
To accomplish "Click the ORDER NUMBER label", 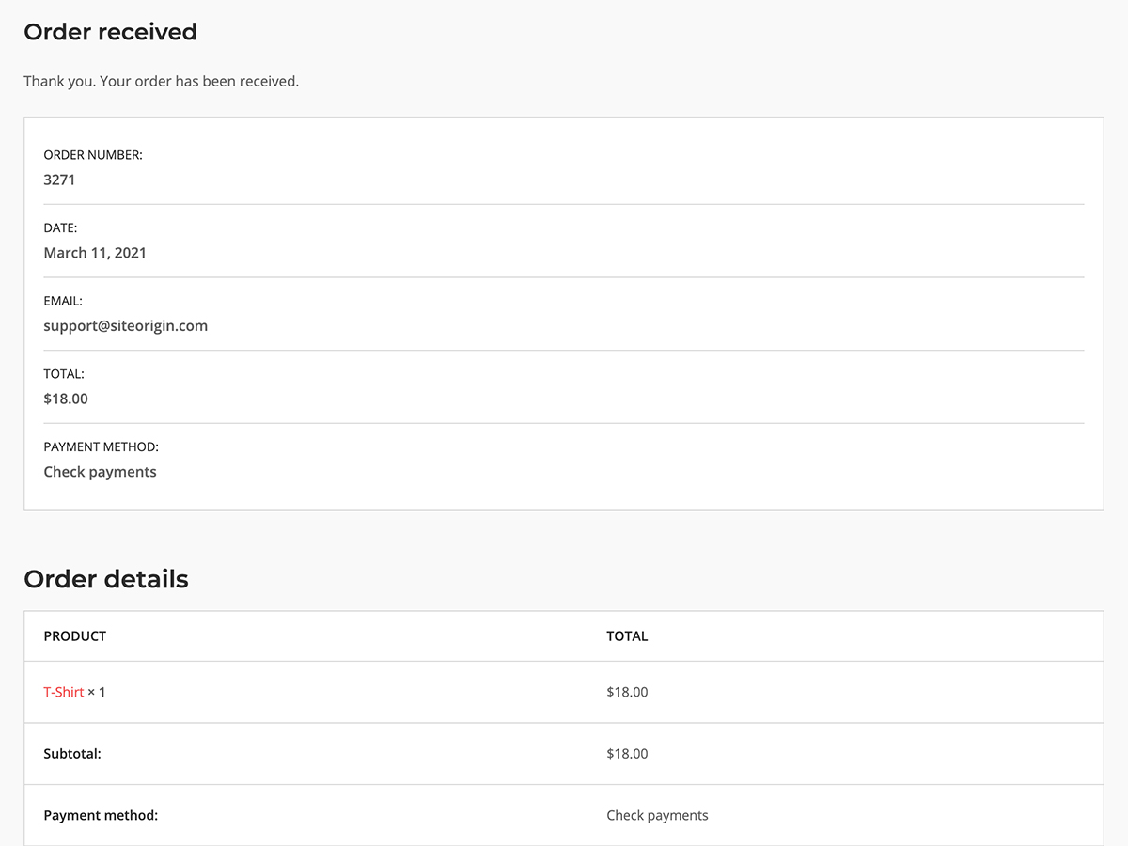I will (x=93, y=155).
